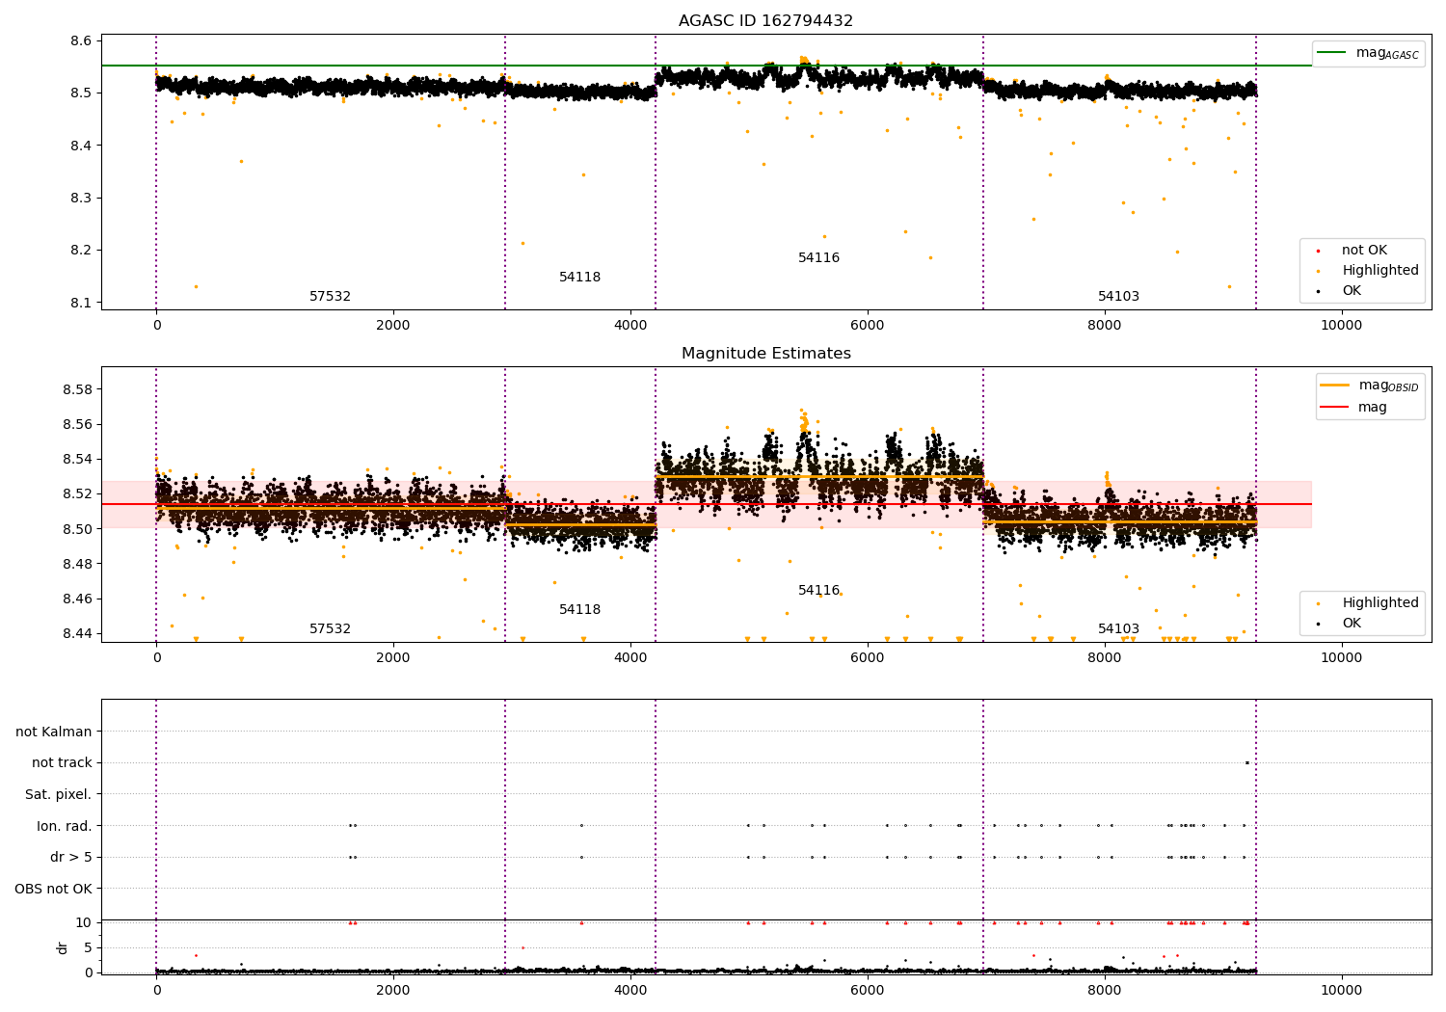Click the 'dr' y-axis label in bottom panel

point(63,947)
